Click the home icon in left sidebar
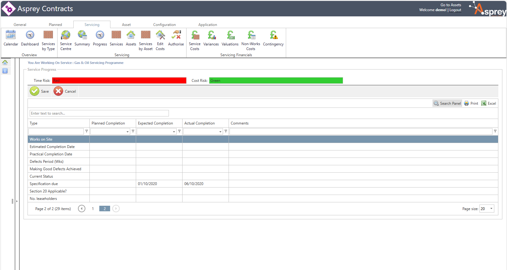507x270 pixels. tap(5, 62)
